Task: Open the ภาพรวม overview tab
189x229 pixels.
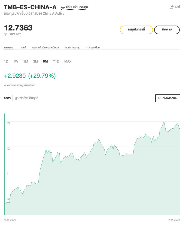Action: [x=8, y=48]
